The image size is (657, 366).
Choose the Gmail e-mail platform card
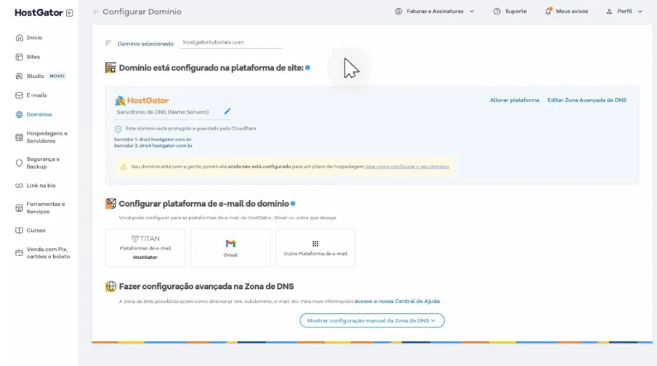pyautogui.click(x=230, y=247)
